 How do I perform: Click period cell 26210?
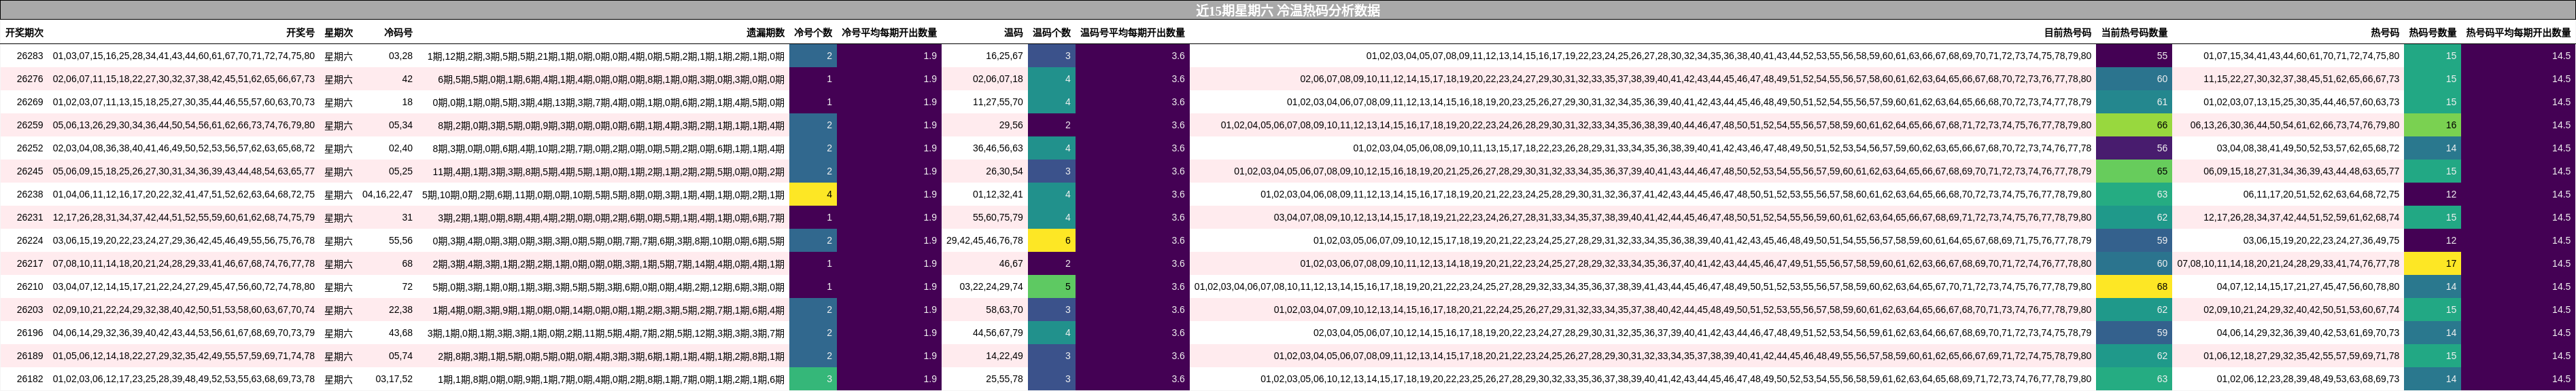(30, 286)
